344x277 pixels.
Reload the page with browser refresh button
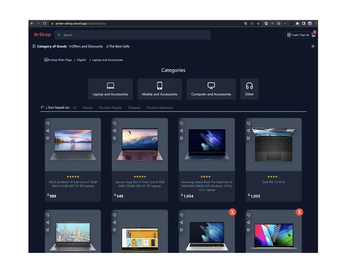[44, 23]
